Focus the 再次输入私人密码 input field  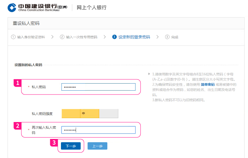[x=98, y=130]
